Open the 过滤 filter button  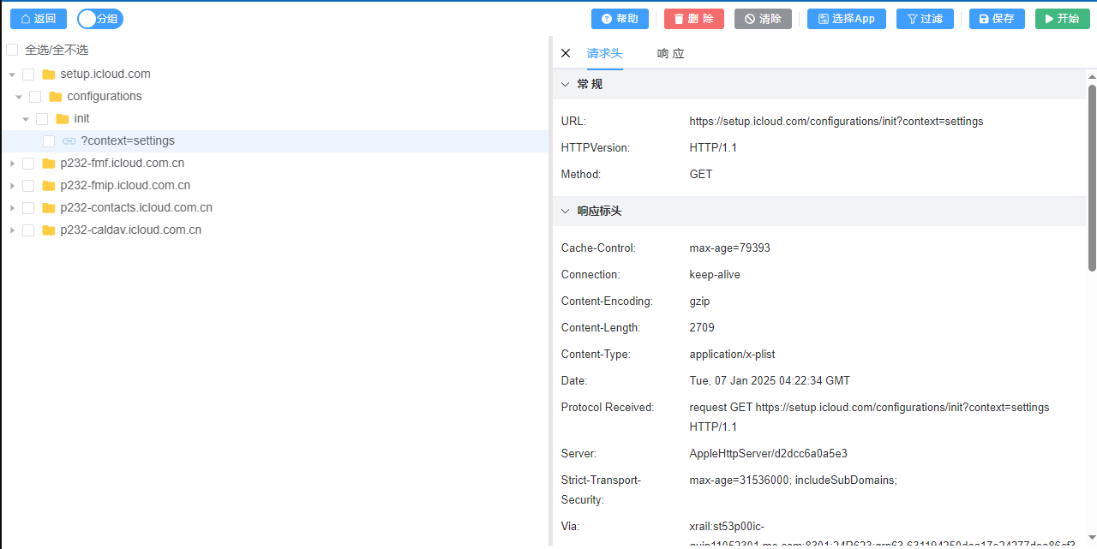click(925, 19)
